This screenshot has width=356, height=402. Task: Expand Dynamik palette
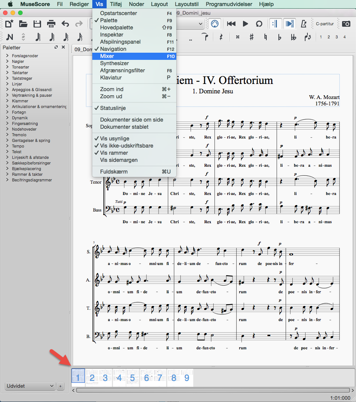point(7,118)
